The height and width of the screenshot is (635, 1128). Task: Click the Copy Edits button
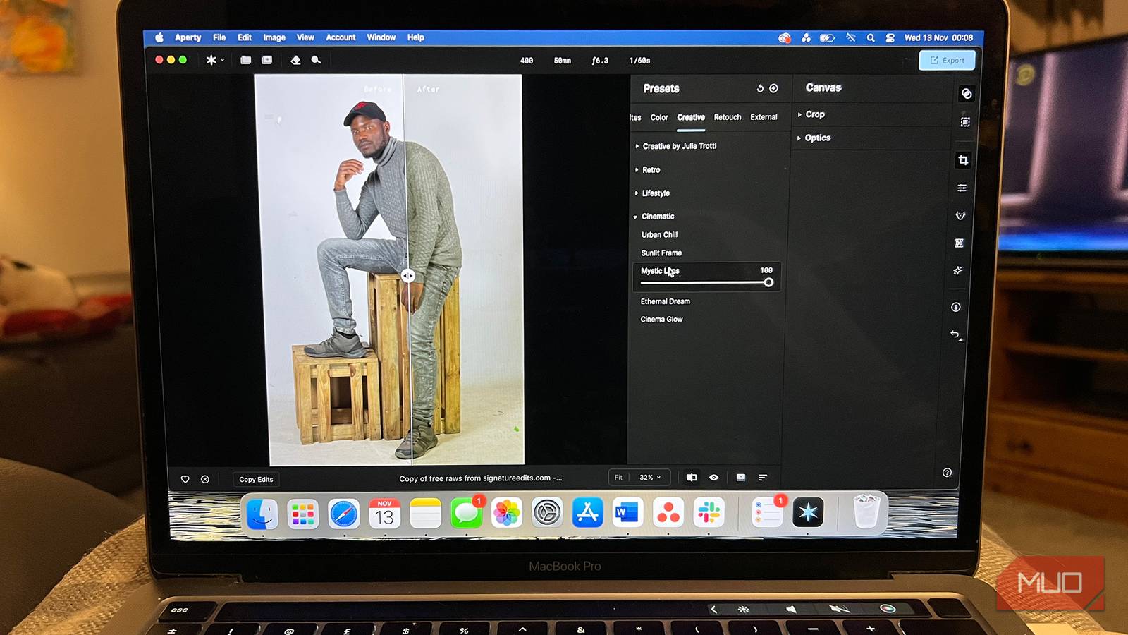coord(255,479)
